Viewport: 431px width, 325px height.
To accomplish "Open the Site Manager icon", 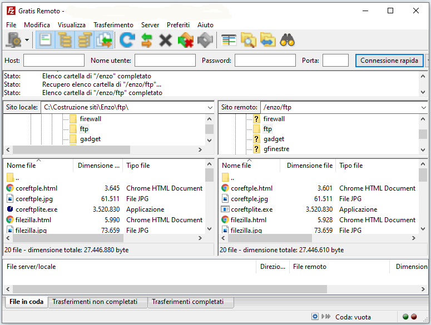I will (14, 40).
